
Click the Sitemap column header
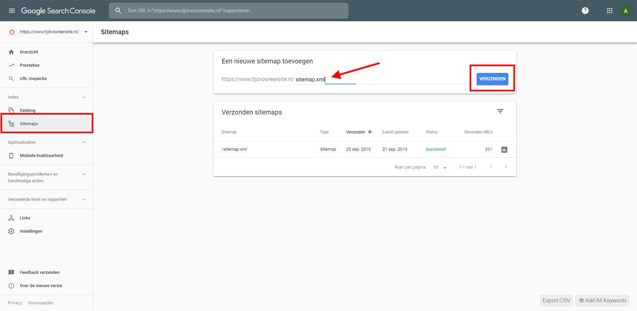(x=229, y=132)
